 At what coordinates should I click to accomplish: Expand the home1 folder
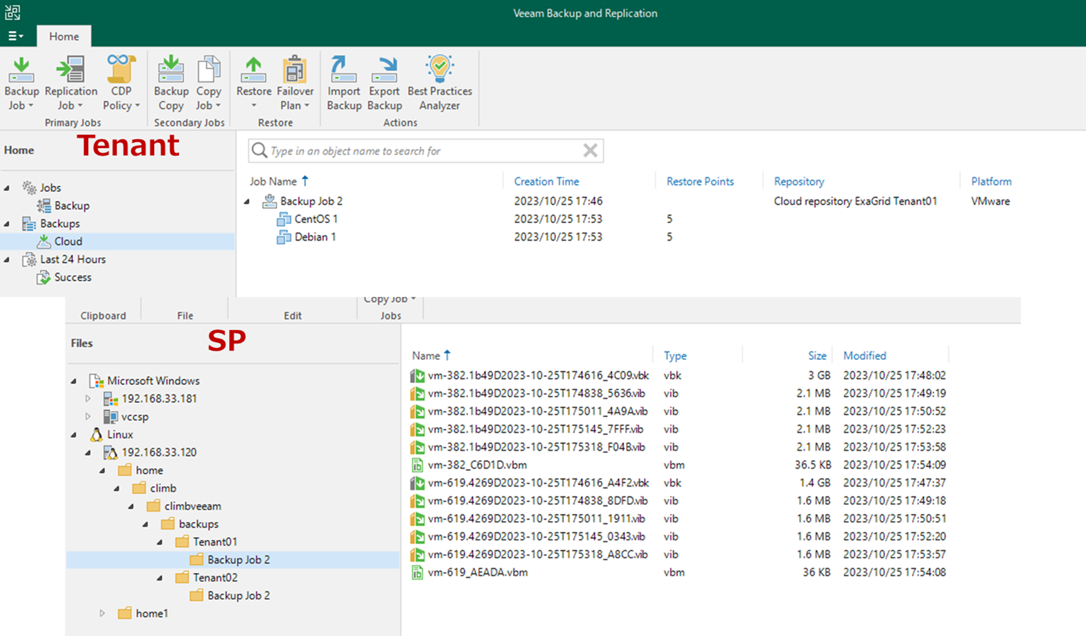(x=102, y=613)
